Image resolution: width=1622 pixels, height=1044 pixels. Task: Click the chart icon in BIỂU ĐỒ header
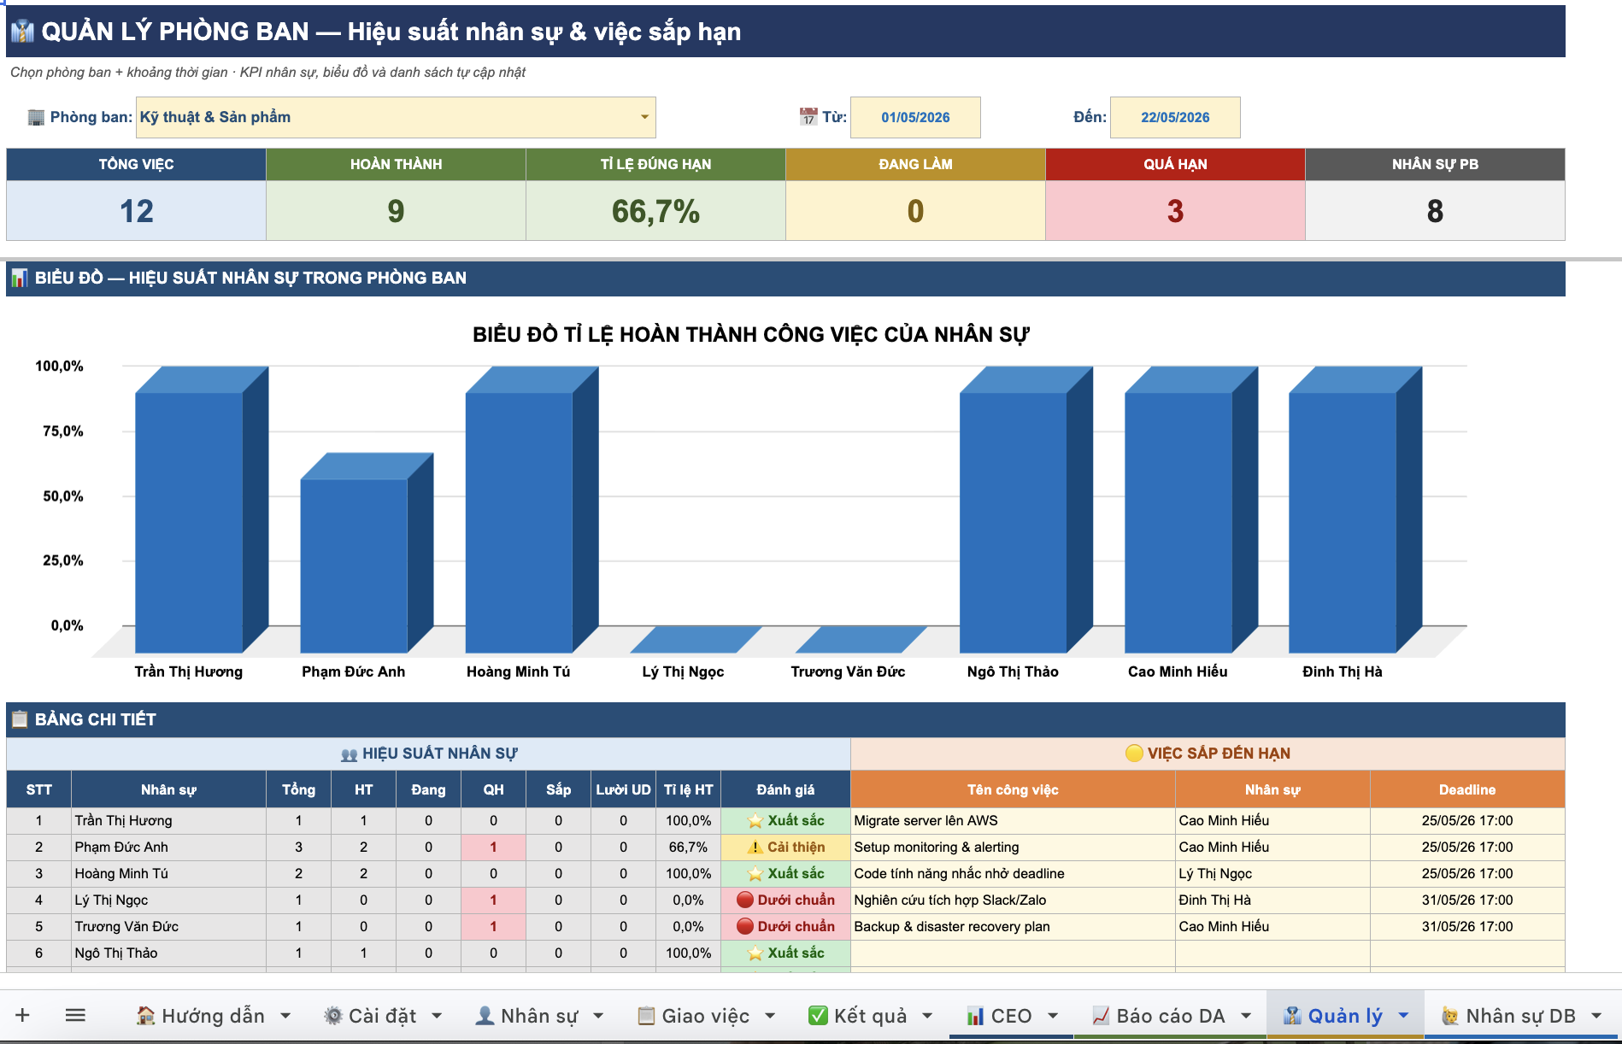20,278
